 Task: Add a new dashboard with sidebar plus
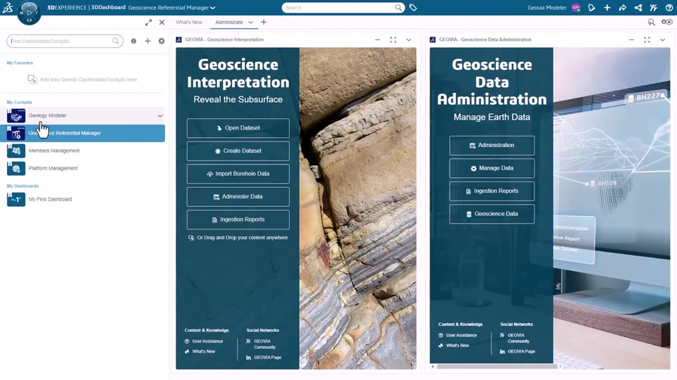click(147, 41)
